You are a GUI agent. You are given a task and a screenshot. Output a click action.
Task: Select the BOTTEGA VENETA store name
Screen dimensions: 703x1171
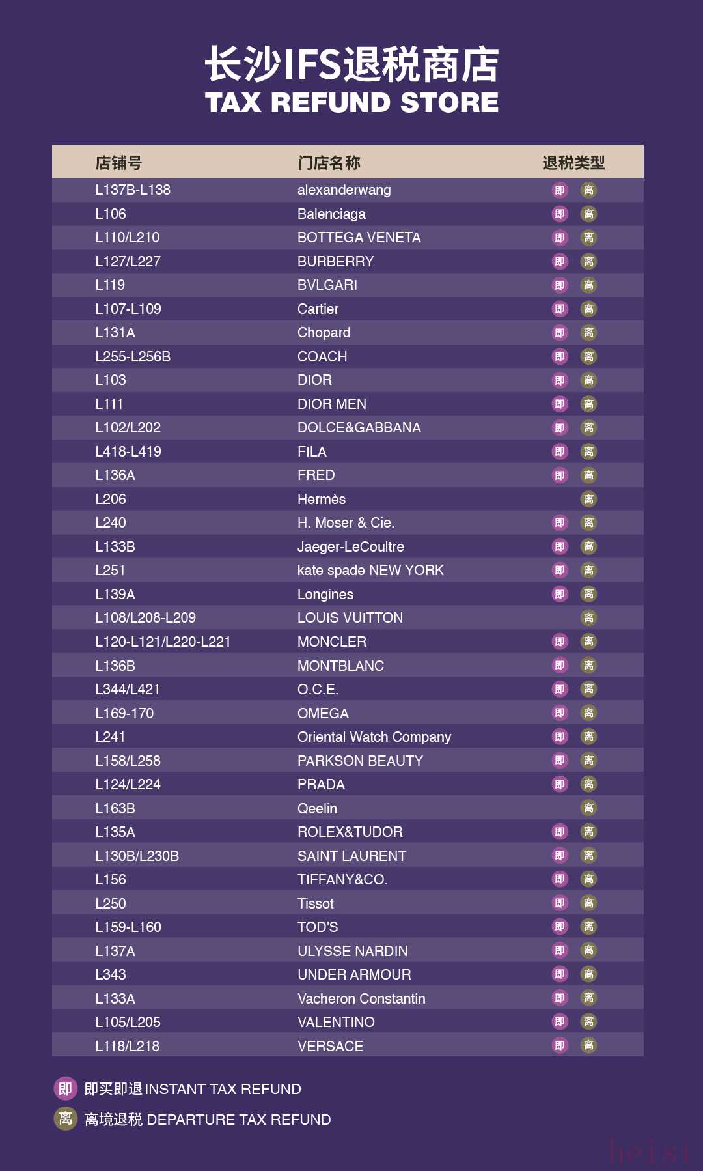pos(359,238)
